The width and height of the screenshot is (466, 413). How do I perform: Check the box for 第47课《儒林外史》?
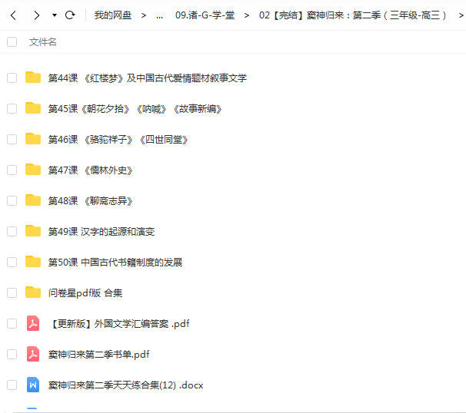pyautogui.click(x=12, y=170)
